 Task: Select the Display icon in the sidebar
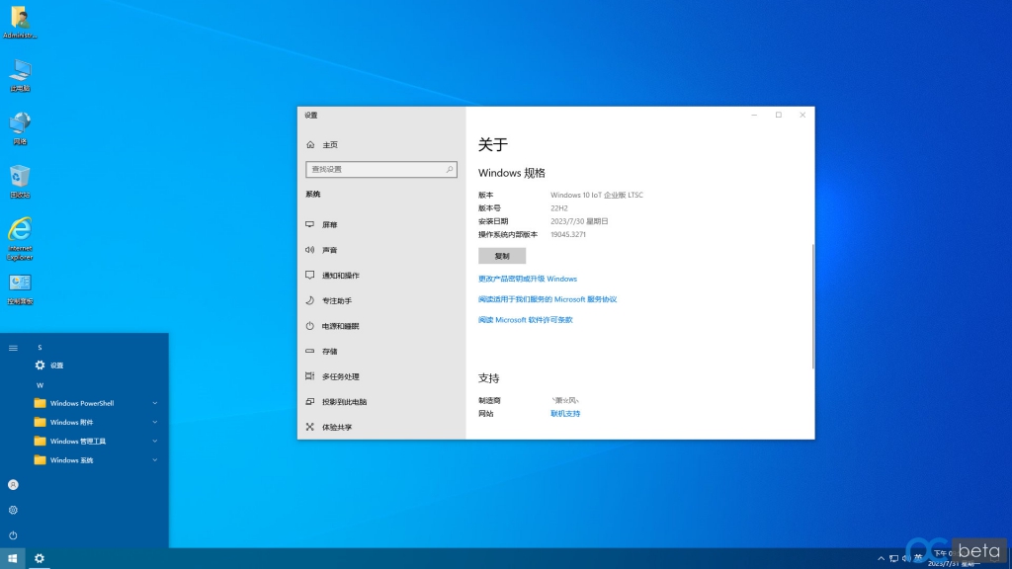[x=309, y=224]
